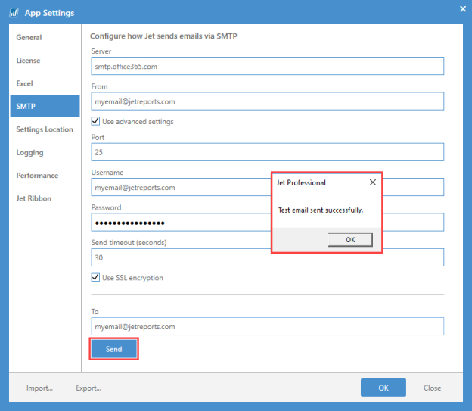This screenshot has width=472, height=411.
Task: Dismiss the Jet Professional popup with X
Action: [373, 182]
